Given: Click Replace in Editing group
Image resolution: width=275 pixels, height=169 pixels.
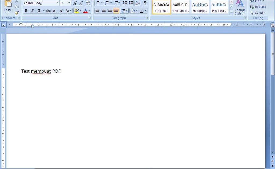Looking at the screenshot, I should pos(258,7).
